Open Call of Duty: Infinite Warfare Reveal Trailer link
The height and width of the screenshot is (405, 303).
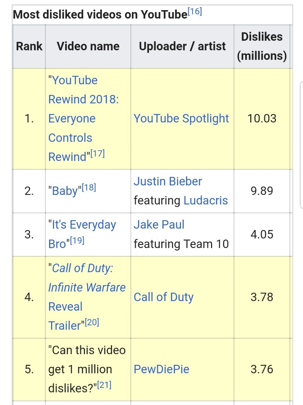coord(87,287)
